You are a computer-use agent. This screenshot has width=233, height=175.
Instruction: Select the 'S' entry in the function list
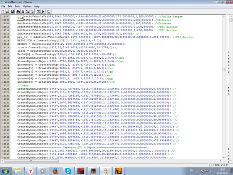click(x=228, y=94)
